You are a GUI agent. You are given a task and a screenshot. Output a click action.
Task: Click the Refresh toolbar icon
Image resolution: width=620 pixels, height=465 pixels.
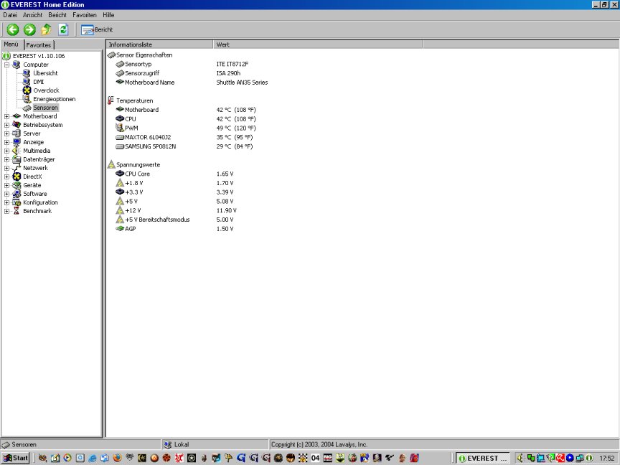pyautogui.click(x=63, y=29)
